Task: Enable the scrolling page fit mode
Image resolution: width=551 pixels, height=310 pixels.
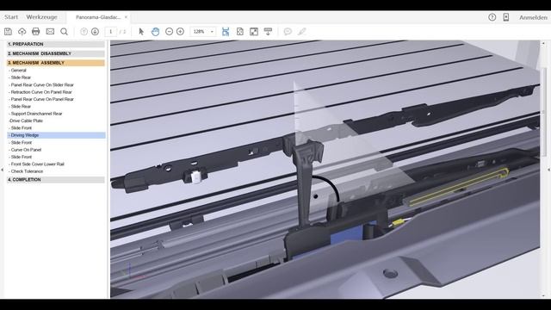Action: click(x=226, y=32)
